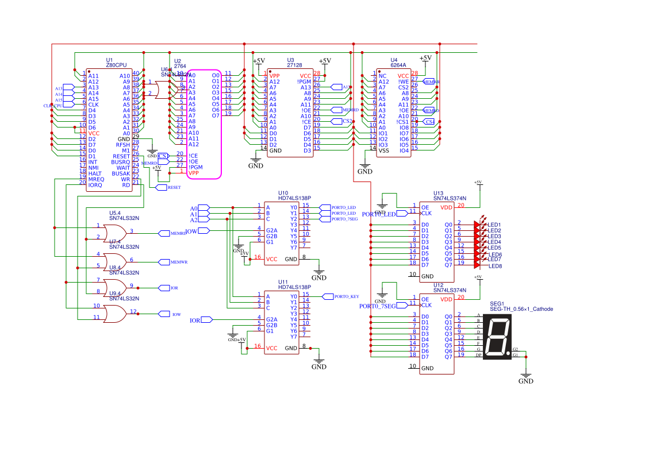The image size is (672, 475).
Task: Select the U3 27128 memory chip symbol
Action: point(290,112)
